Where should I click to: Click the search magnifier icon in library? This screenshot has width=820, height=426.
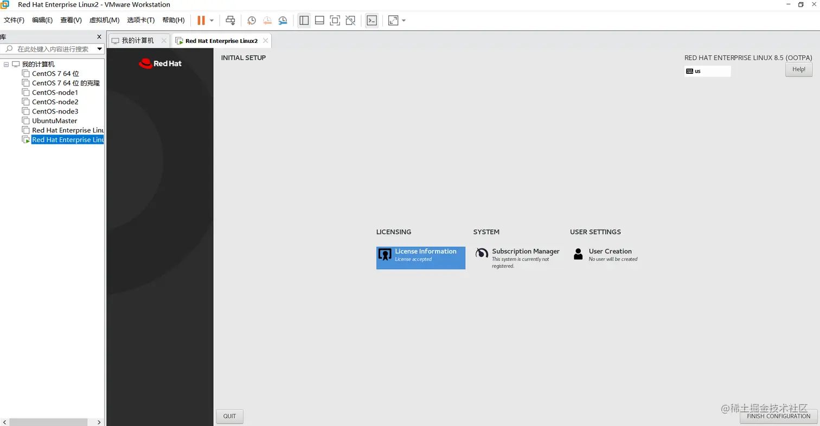pos(9,49)
